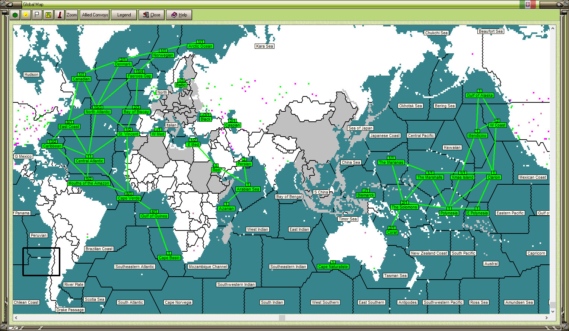The height and width of the screenshot is (331, 569).
Task: Click the Caribbean label
Action: [x=52, y=146]
